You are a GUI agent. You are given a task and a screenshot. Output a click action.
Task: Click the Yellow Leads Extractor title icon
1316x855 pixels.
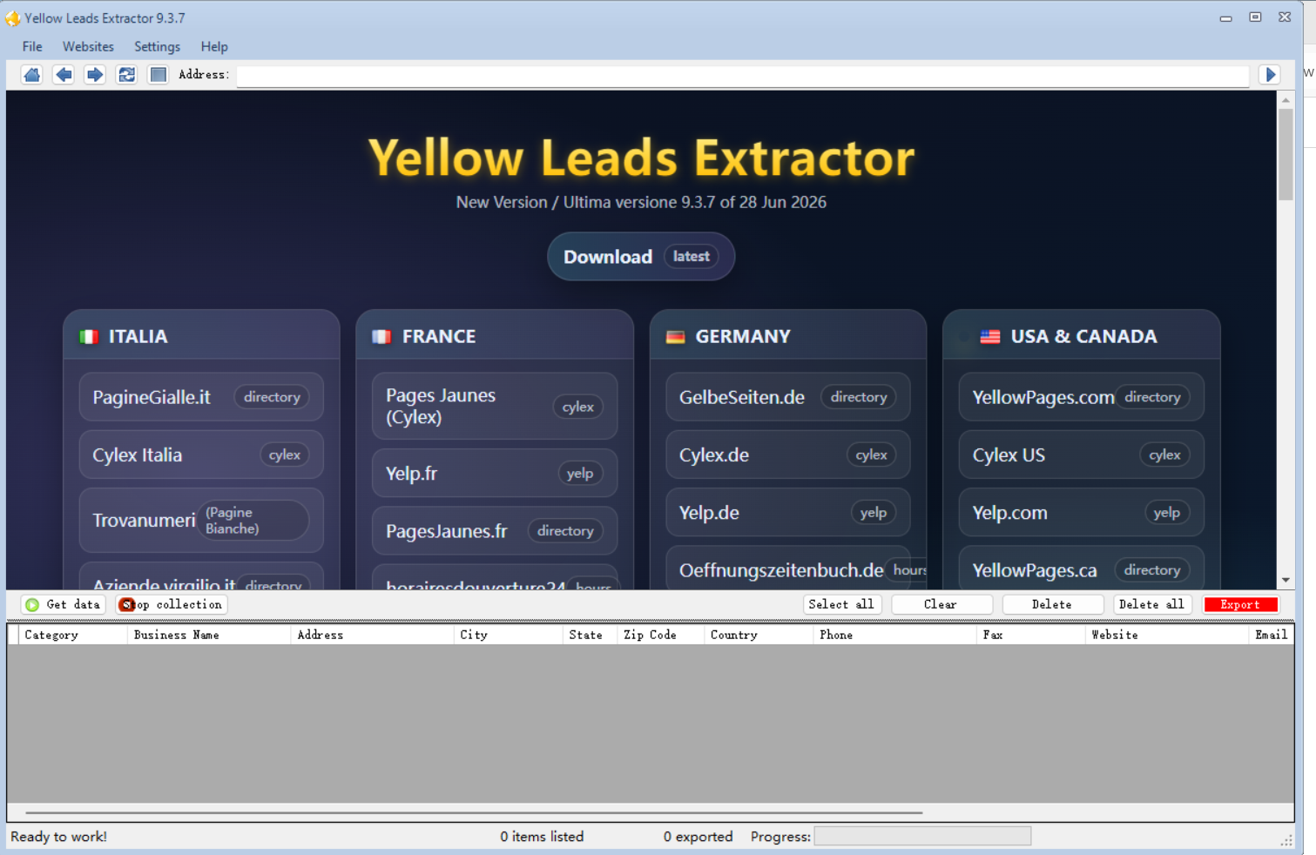pyautogui.click(x=13, y=18)
